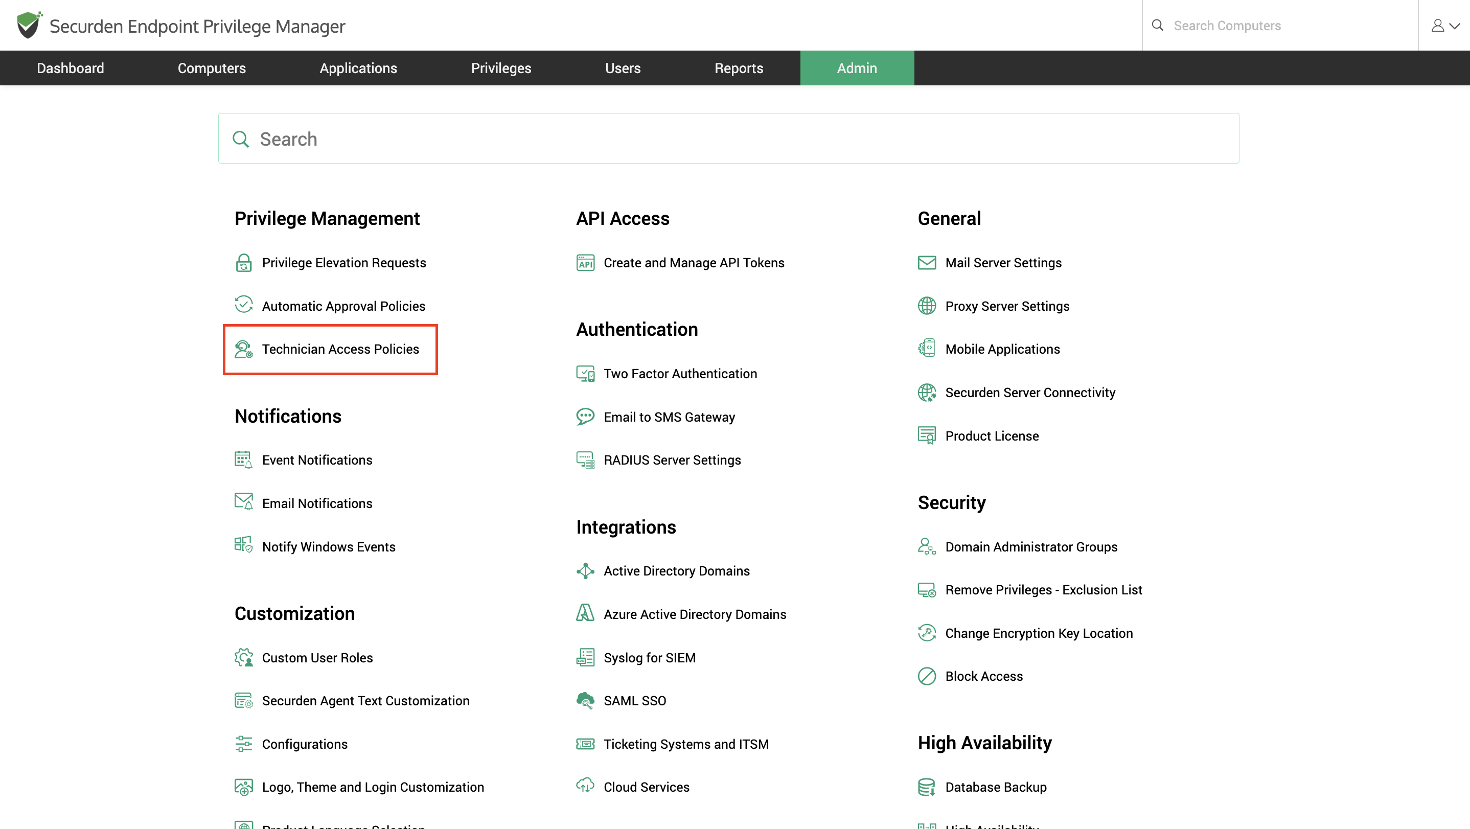Click the Securden Agent Text Customization icon
This screenshot has width=1470, height=829.
click(244, 700)
